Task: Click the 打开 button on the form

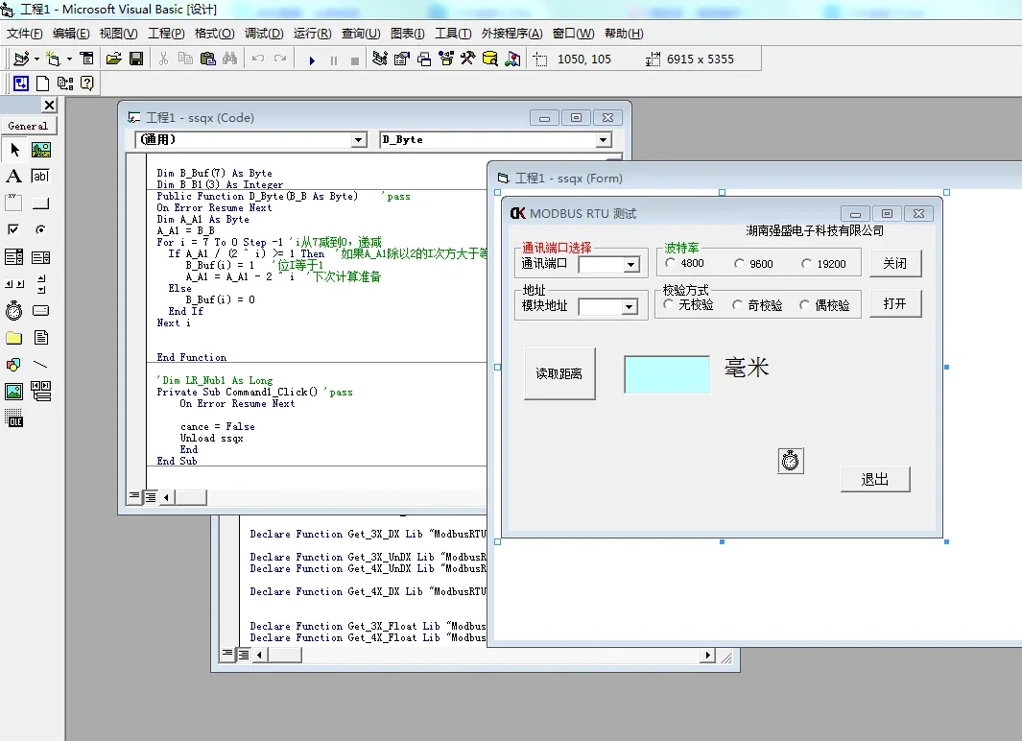Action: (895, 303)
